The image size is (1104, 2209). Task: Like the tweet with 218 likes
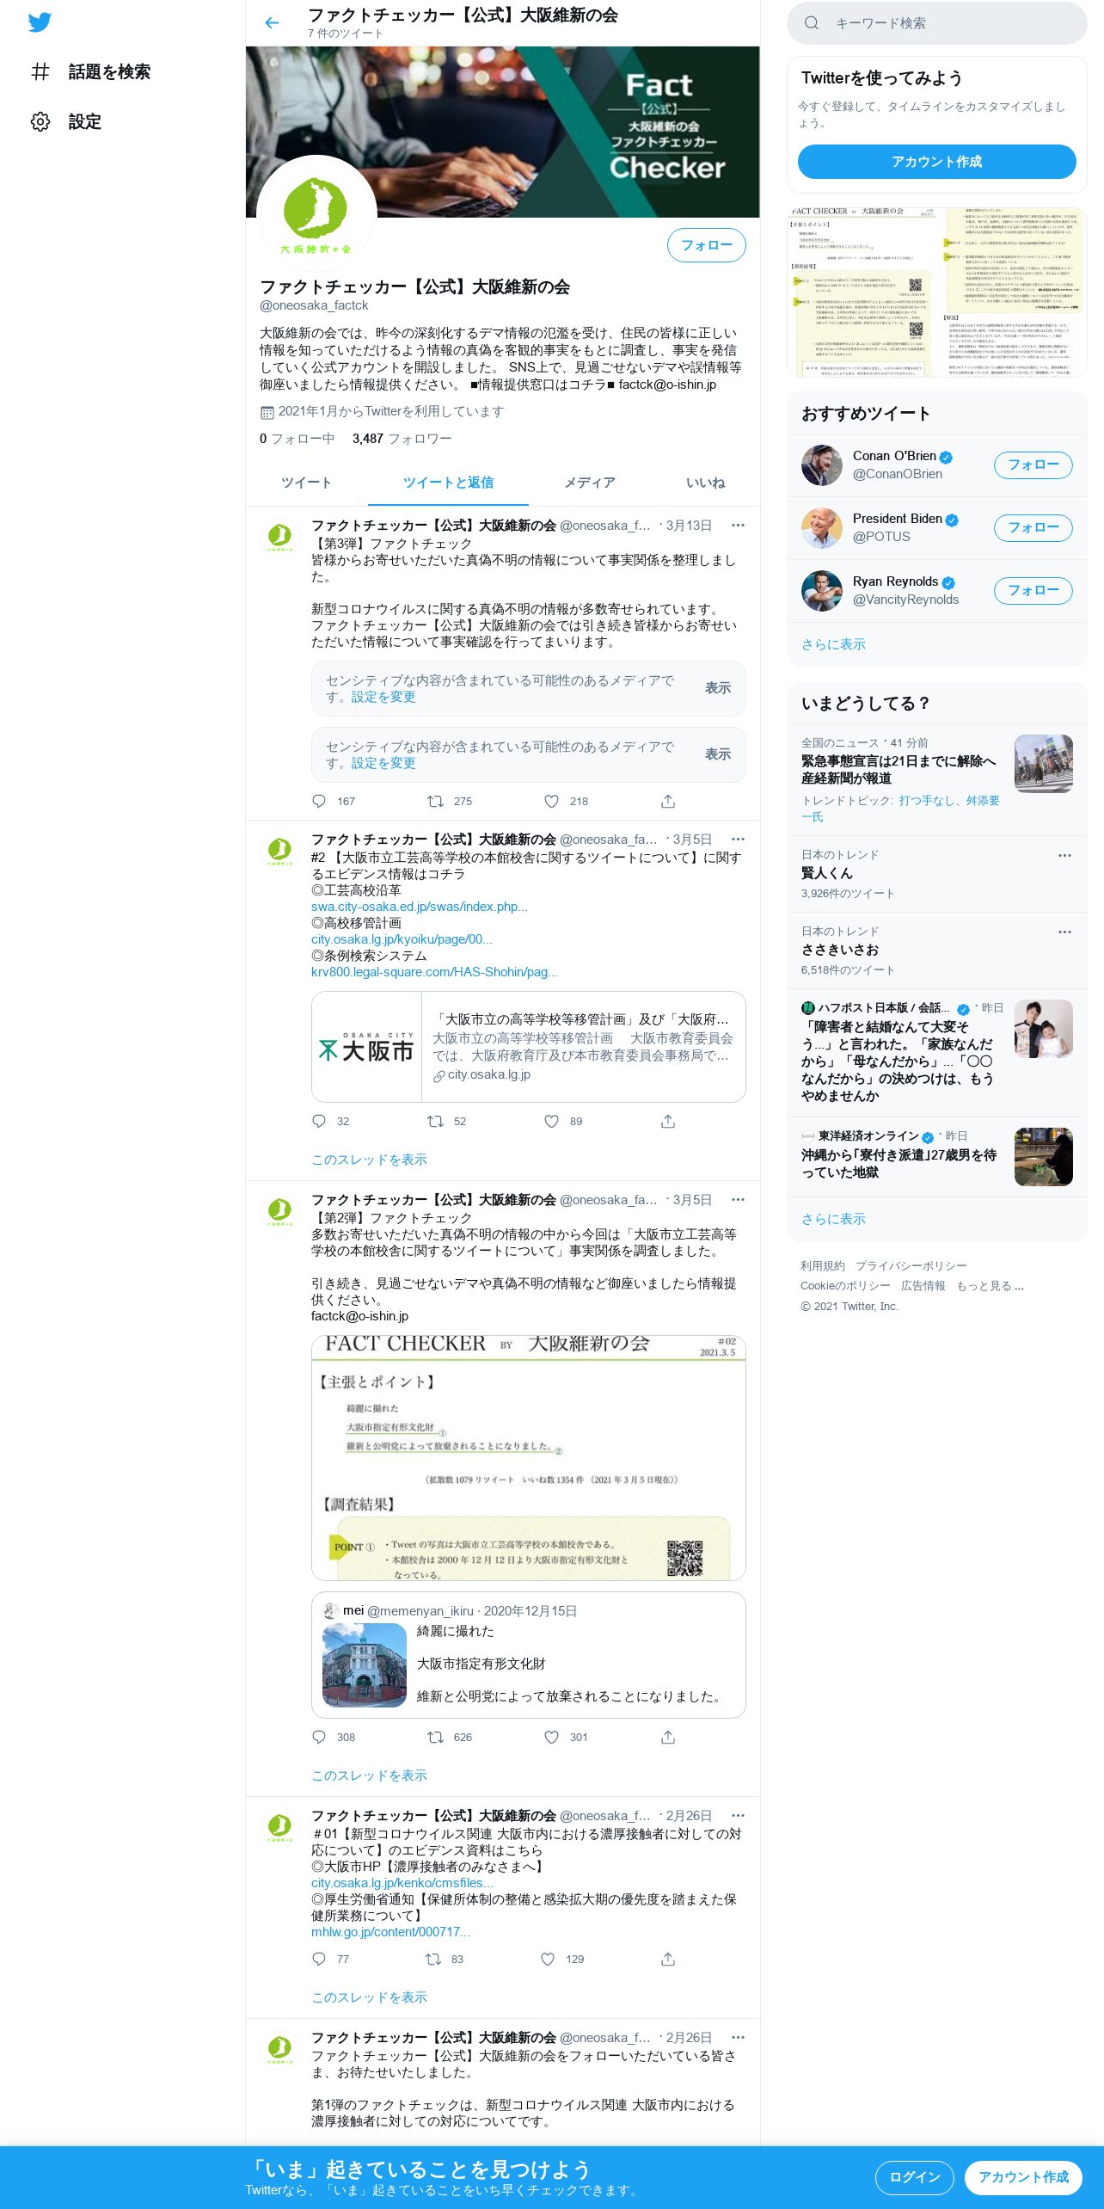coord(552,802)
